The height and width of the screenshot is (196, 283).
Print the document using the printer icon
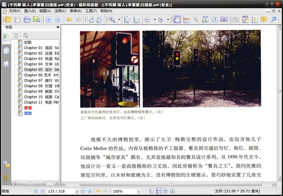(x=27, y=19)
